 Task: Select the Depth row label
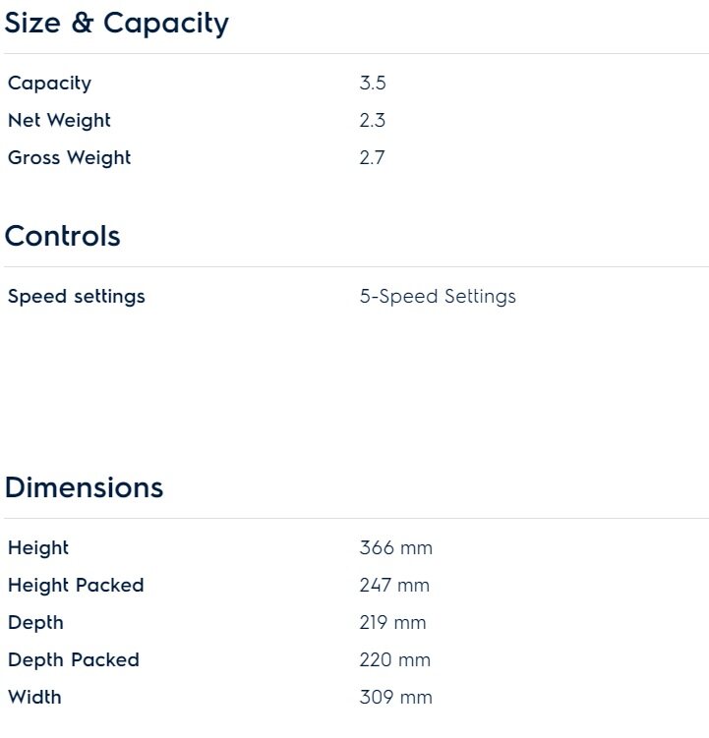coord(35,623)
